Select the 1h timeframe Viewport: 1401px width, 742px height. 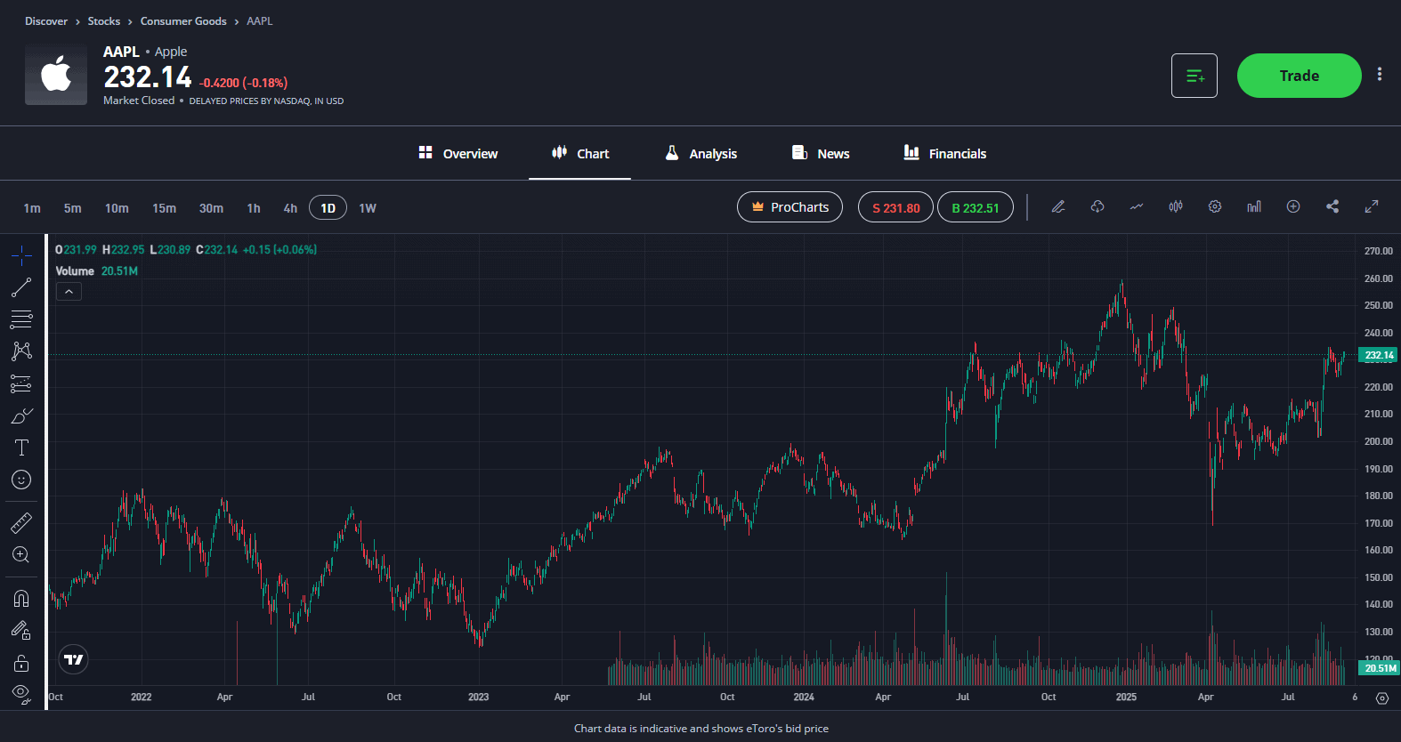pyautogui.click(x=254, y=208)
